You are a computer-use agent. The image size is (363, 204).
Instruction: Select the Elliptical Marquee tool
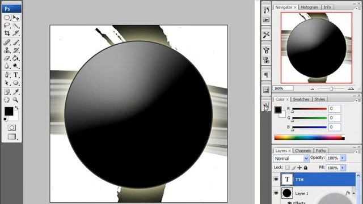[x=7, y=18]
